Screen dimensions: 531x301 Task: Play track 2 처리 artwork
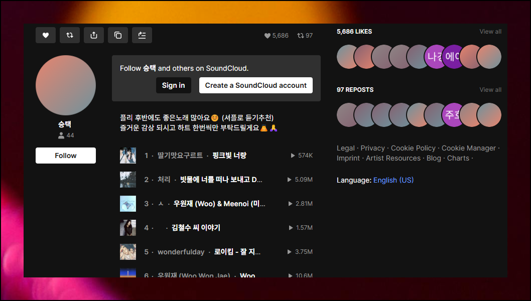[128, 180]
